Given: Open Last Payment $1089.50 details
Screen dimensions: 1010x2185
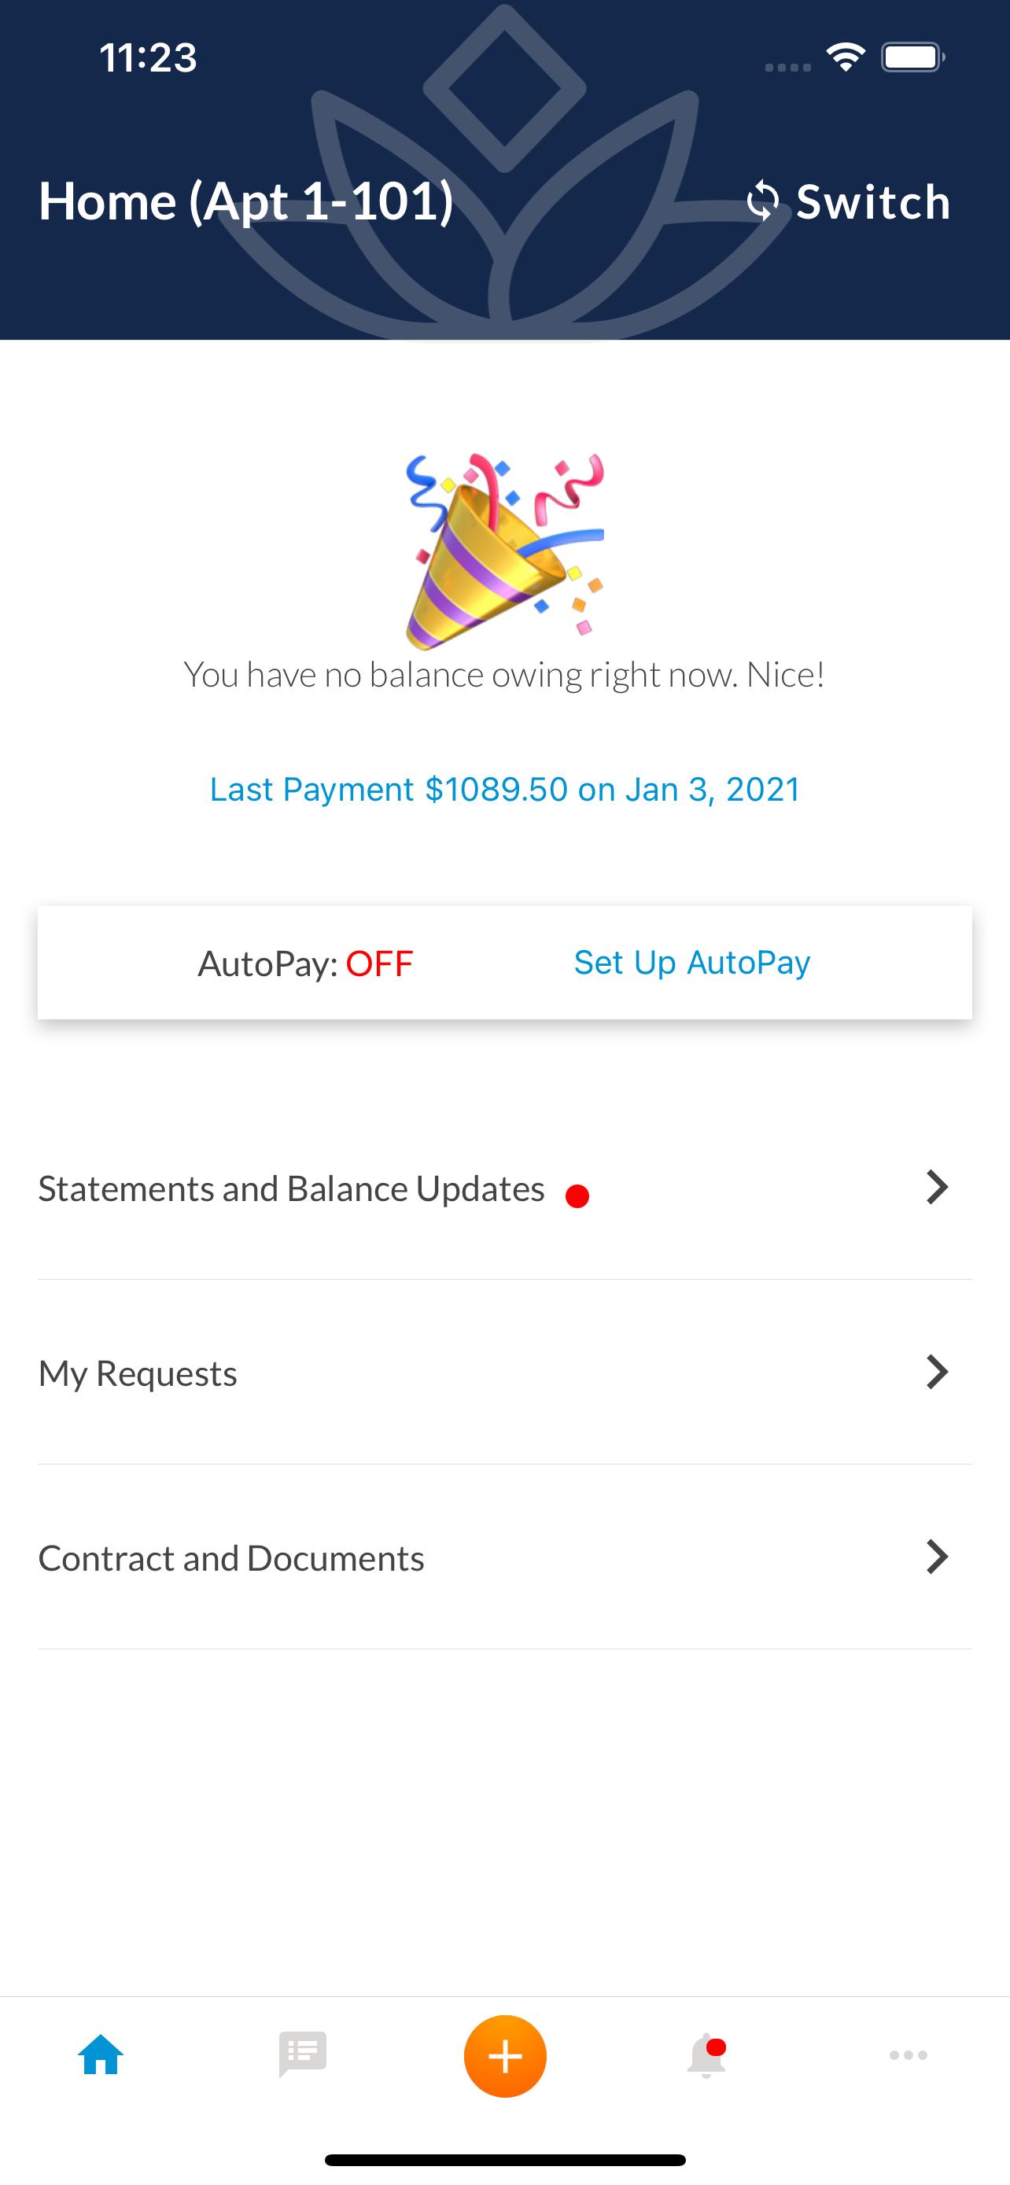Looking at the screenshot, I should (506, 790).
